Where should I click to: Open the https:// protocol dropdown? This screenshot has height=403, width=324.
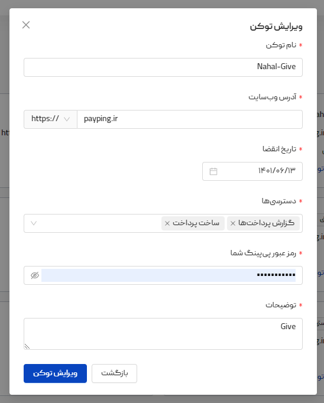[50, 119]
